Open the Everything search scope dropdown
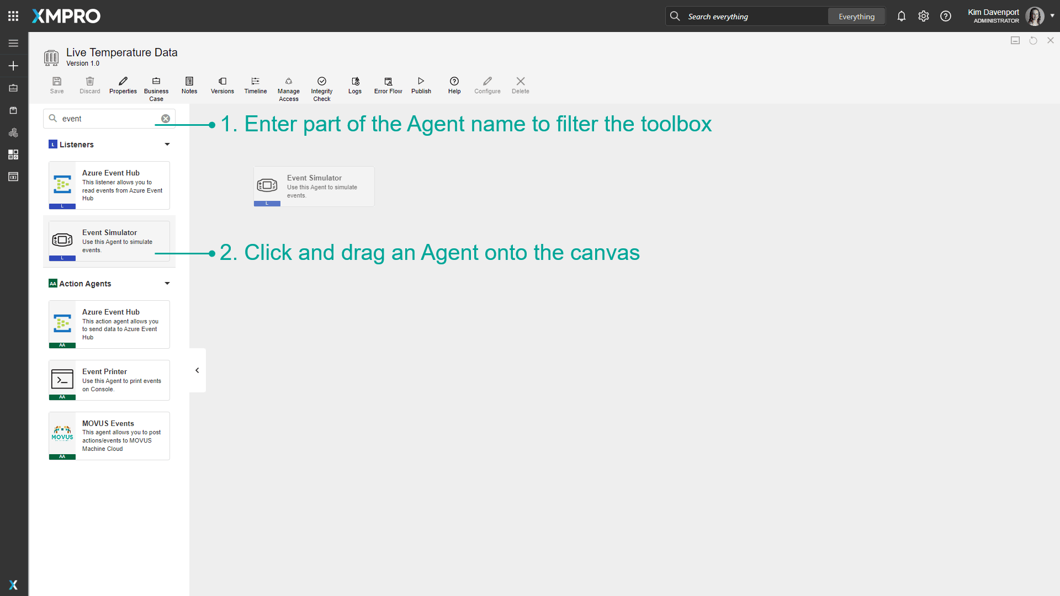This screenshot has width=1060, height=596. [x=856, y=16]
